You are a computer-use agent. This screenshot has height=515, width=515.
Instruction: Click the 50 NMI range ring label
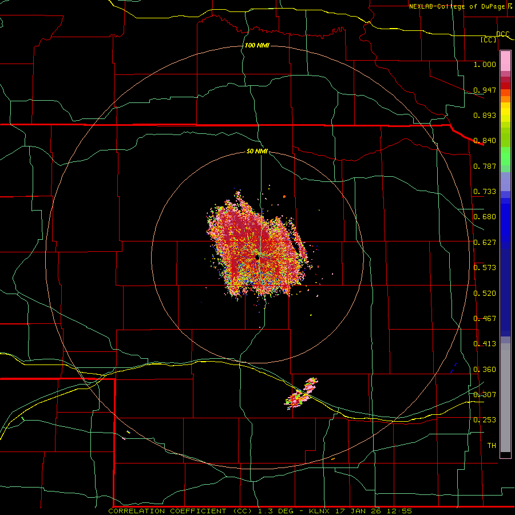pyautogui.click(x=257, y=152)
